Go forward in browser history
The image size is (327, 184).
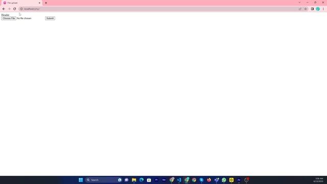coord(9,9)
